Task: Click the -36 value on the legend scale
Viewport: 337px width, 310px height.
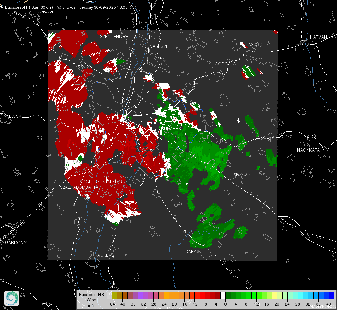Action: click(133, 304)
